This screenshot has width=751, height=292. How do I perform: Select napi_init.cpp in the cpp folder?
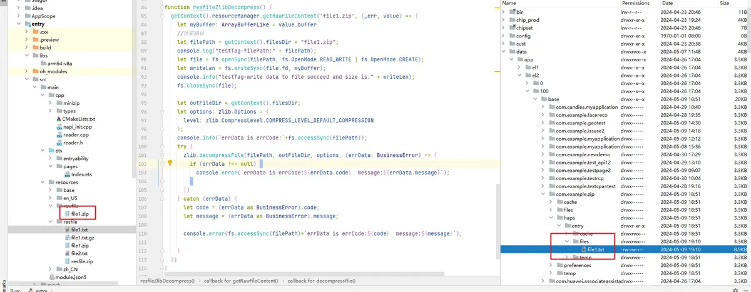pyautogui.click(x=76, y=127)
